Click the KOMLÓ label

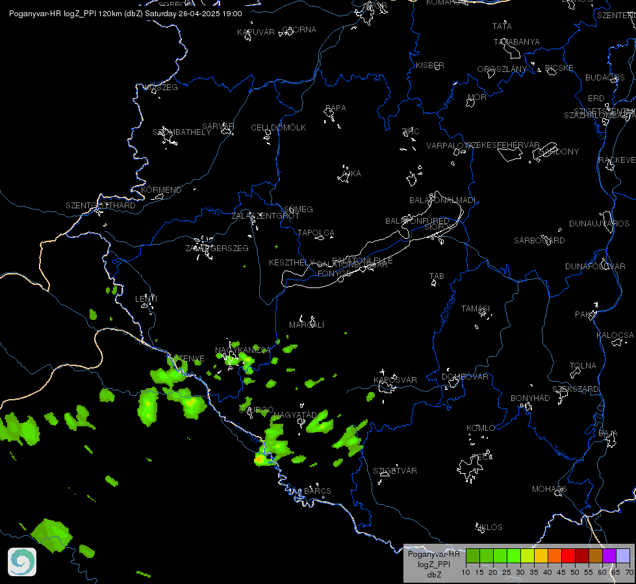(x=481, y=428)
